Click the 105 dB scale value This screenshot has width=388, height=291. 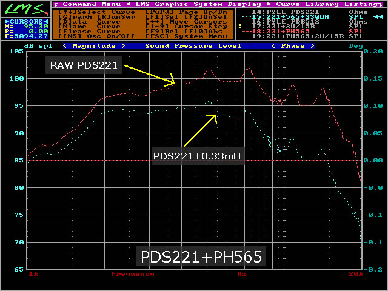click(x=16, y=51)
